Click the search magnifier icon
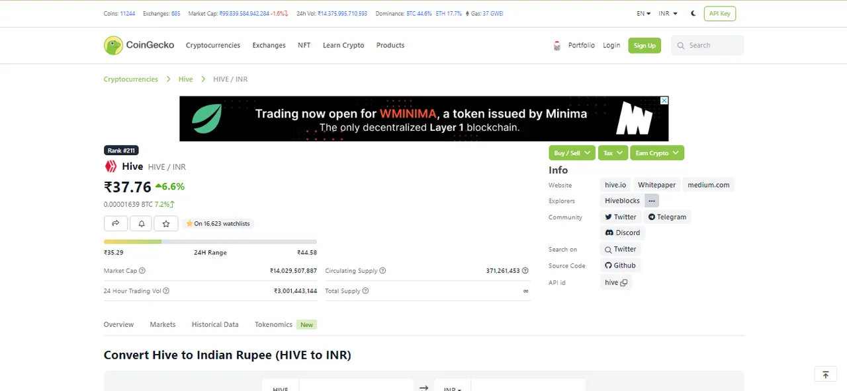 (681, 46)
